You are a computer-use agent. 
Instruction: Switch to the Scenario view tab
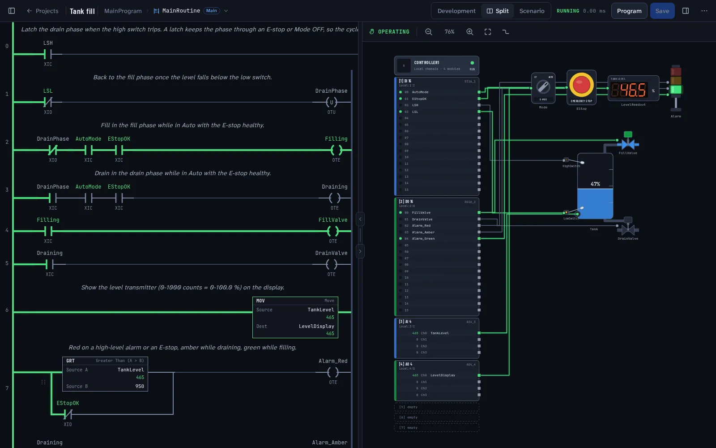(532, 11)
